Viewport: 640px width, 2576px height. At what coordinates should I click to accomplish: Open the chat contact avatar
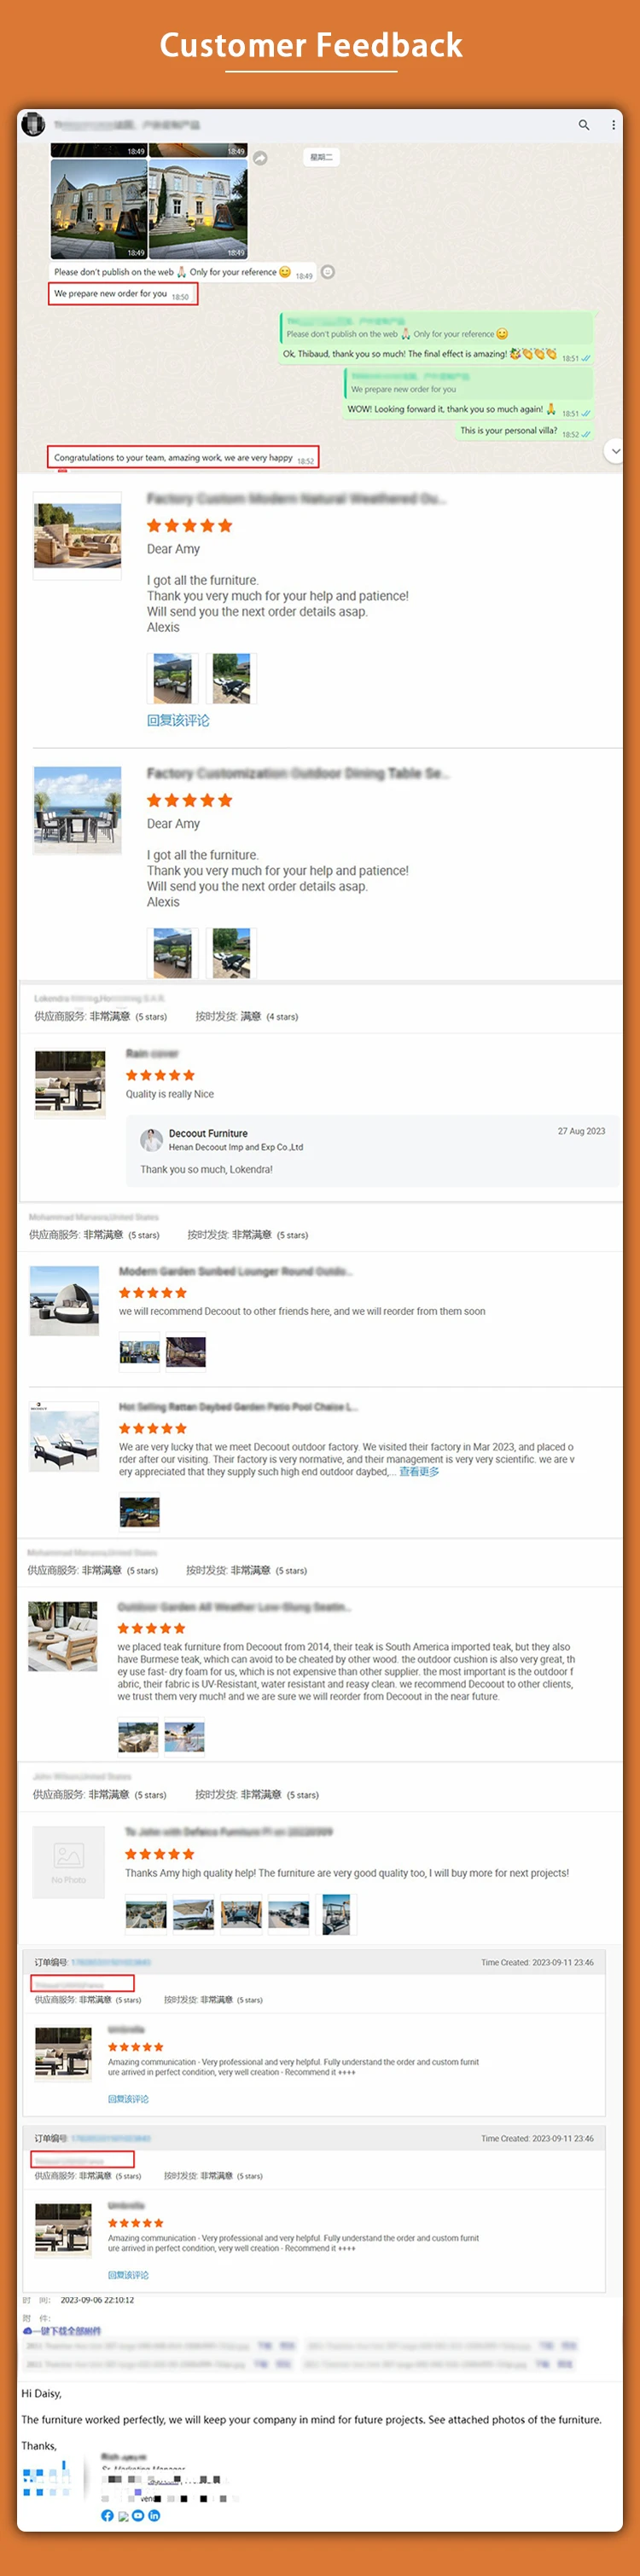coord(33,125)
